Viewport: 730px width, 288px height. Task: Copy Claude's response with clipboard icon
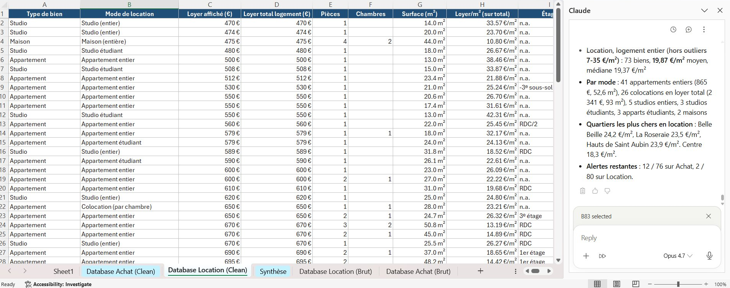(x=583, y=191)
